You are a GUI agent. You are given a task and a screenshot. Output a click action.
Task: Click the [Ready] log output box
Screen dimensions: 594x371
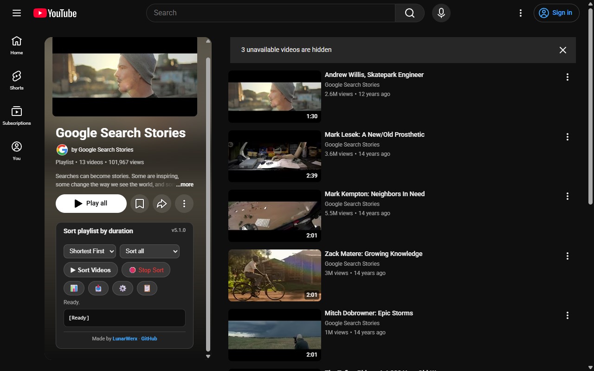124,318
